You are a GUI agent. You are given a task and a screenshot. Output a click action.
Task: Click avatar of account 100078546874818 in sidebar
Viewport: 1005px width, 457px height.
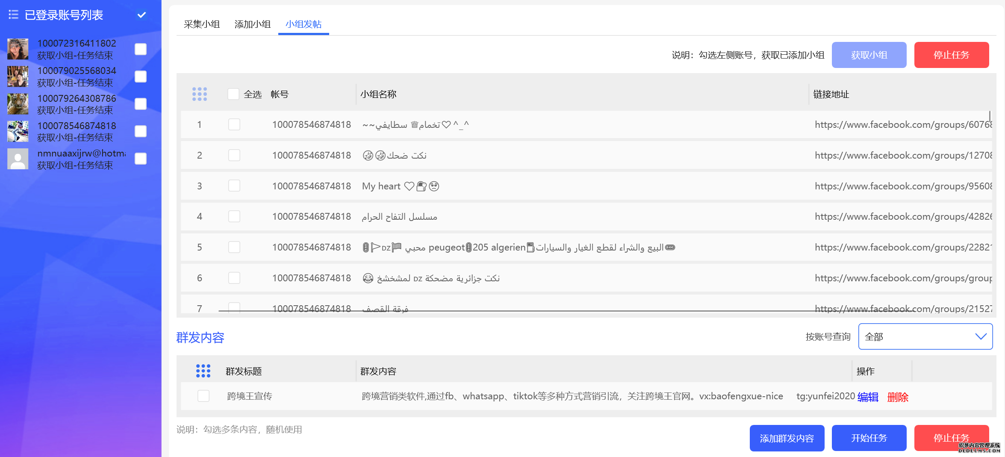pyautogui.click(x=18, y=131)
